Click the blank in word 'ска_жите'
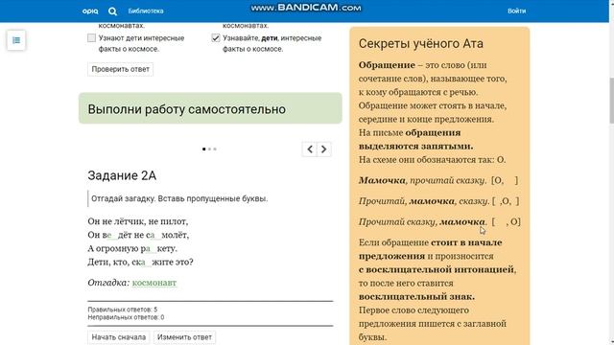This screenshot has height=345, width=614. tap(146, 262)
